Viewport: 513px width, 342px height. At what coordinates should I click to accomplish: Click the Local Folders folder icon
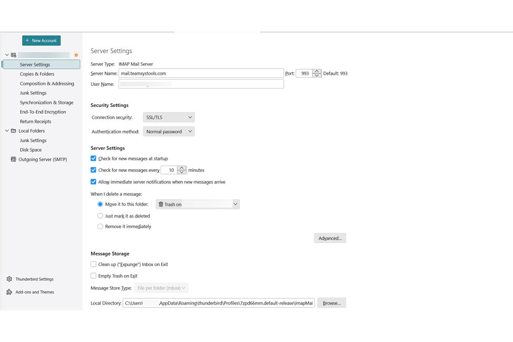(14, 131)
